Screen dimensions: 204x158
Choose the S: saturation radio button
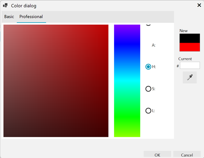(x=148, y=89)
